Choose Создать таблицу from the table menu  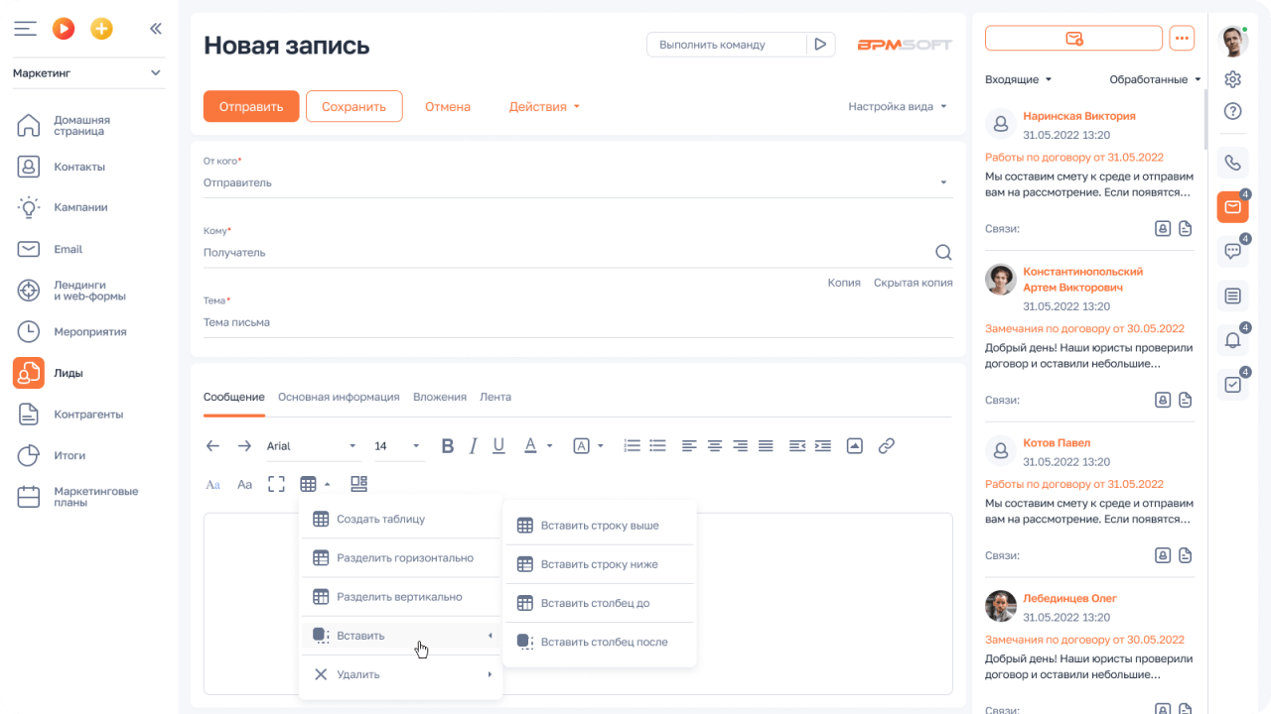pyautogui.click(x=382, y=518)
